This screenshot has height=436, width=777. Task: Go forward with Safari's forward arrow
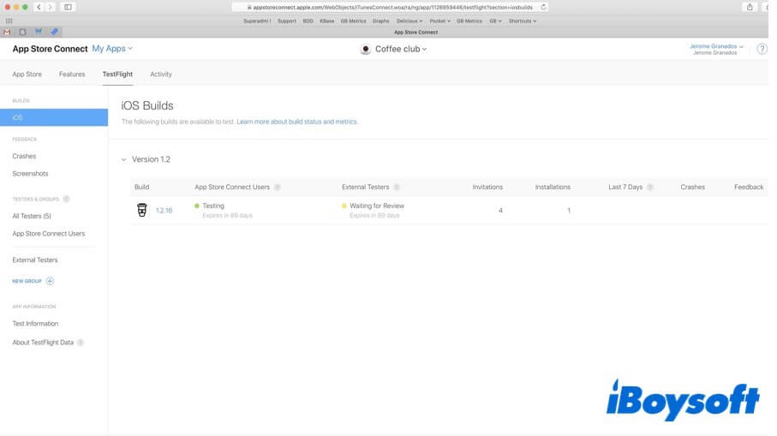click(x=50, y=7)
